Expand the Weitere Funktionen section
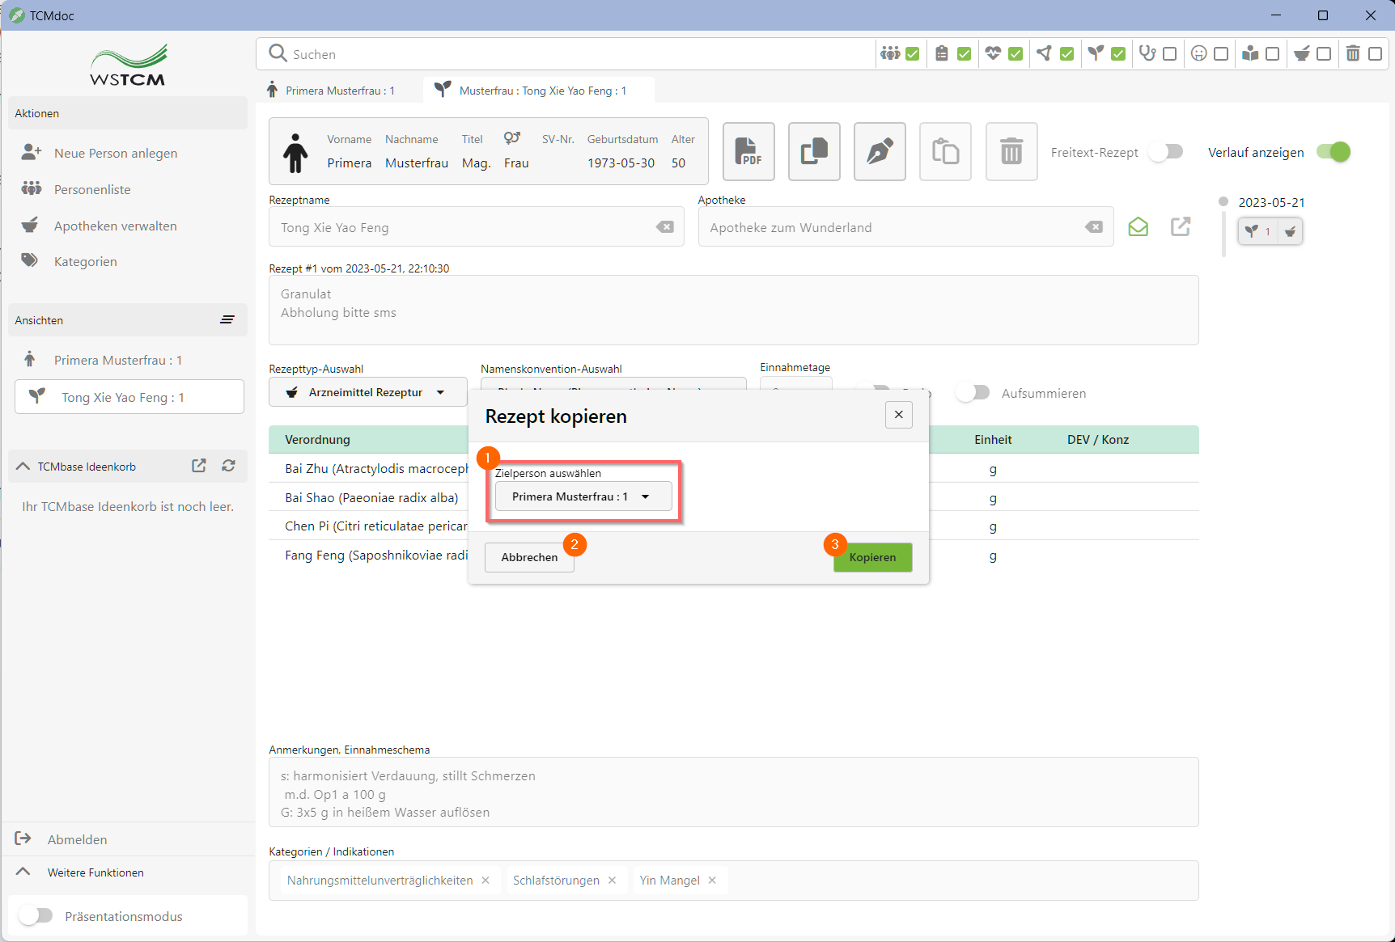This screenshot has width=1395, height=942. tap(95, 872)
